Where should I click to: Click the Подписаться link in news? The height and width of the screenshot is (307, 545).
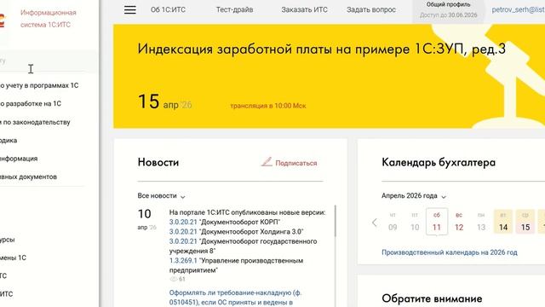click(296, 163)
